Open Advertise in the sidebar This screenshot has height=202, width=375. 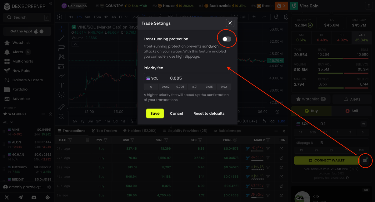pos(21,99)
